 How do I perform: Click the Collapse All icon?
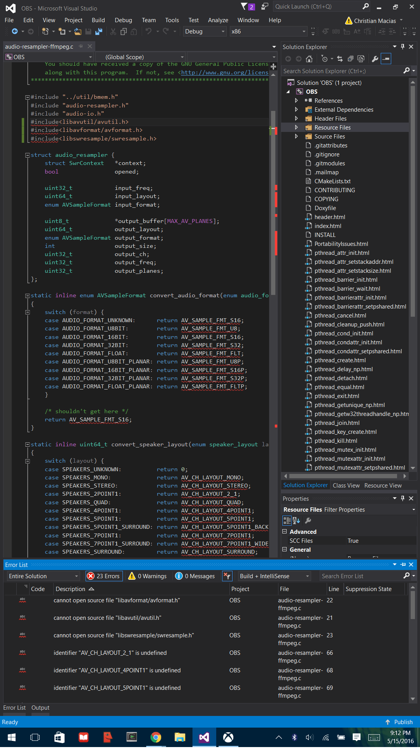tap(350, 59)
